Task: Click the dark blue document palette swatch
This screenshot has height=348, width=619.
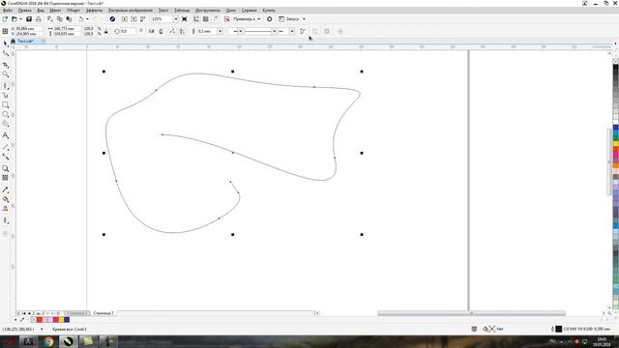Action: [67, 320]
